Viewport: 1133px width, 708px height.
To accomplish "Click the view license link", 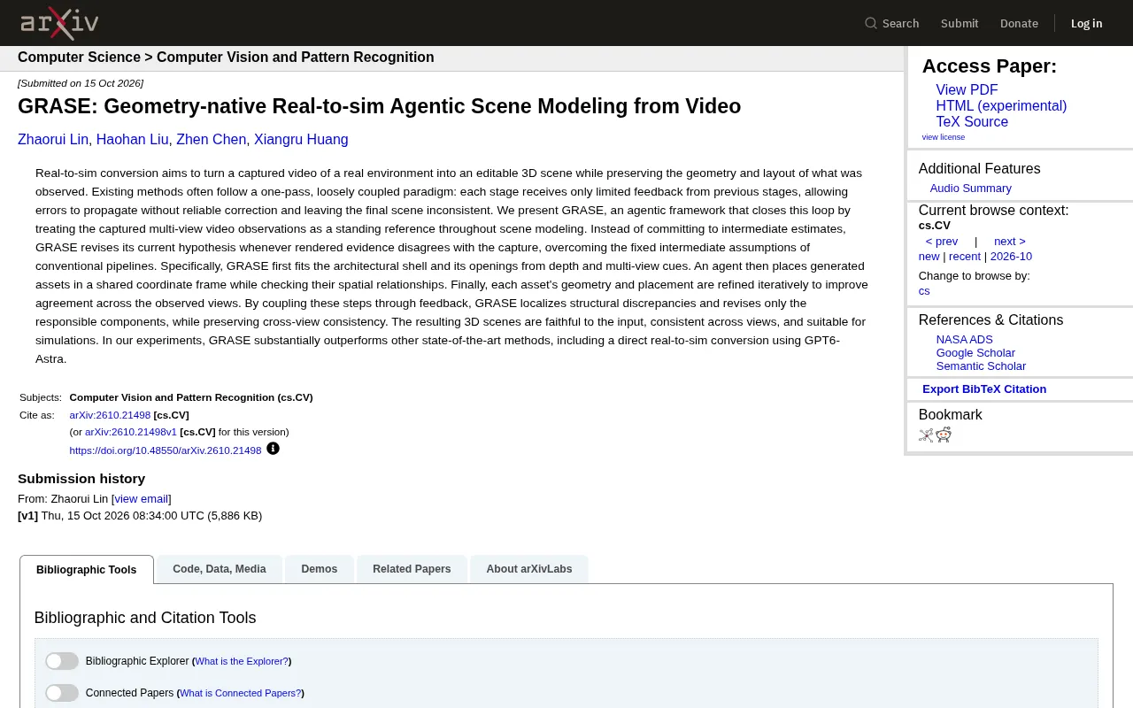I will click(944, 137).
